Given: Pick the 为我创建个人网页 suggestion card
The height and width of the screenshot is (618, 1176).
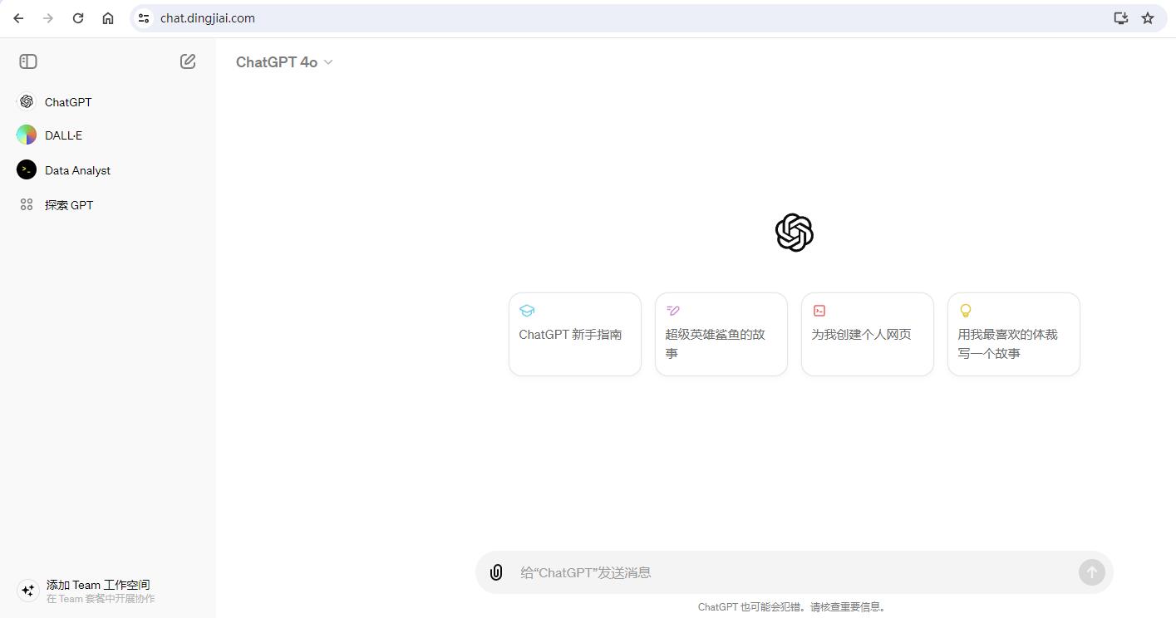Looking at the screenshot, I should (867, 334).
